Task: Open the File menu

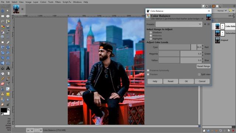Action: pyautogui.click(x=3, y=2)
